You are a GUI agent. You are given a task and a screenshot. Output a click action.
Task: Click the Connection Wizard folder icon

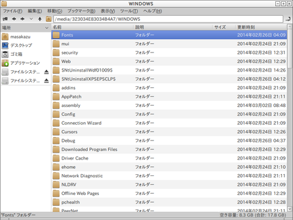[56, 123]
